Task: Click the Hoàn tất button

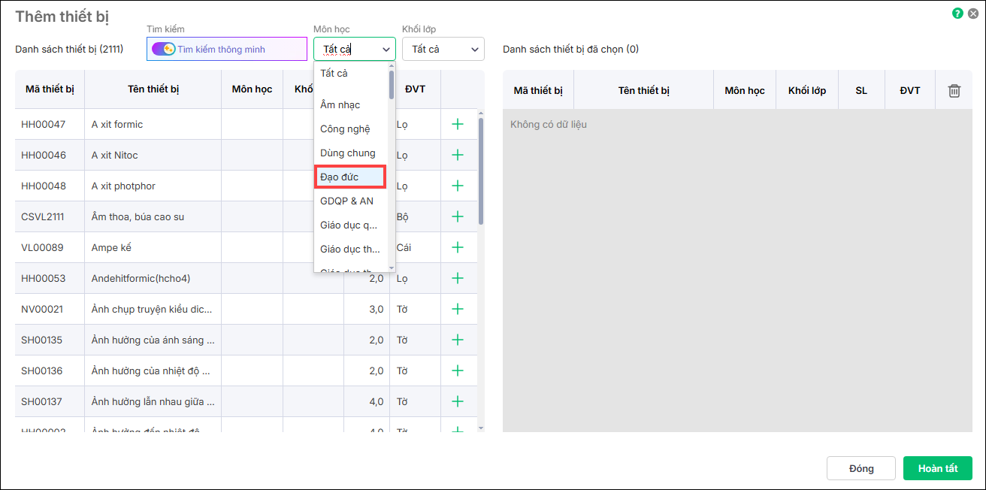Action: 937,468
